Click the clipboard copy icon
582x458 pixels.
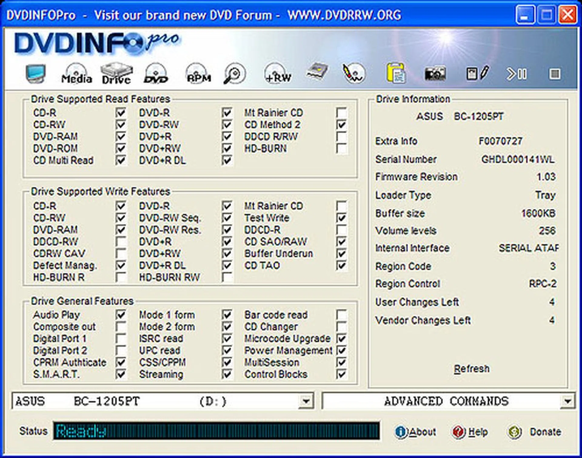tap(396, 73)
